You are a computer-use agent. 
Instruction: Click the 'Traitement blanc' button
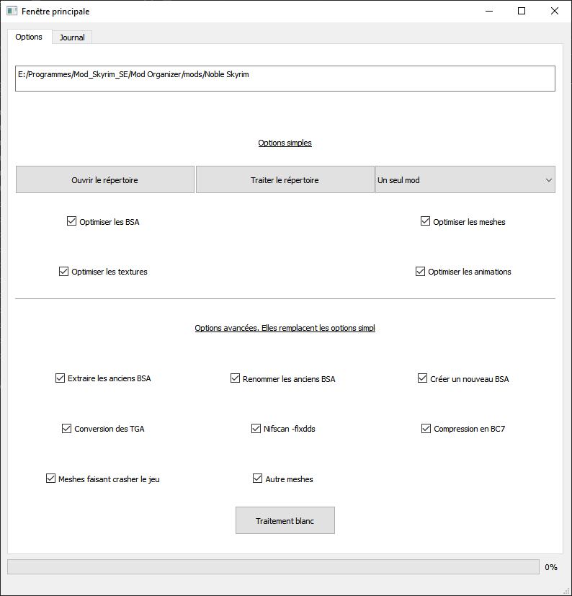coord(285,520)
